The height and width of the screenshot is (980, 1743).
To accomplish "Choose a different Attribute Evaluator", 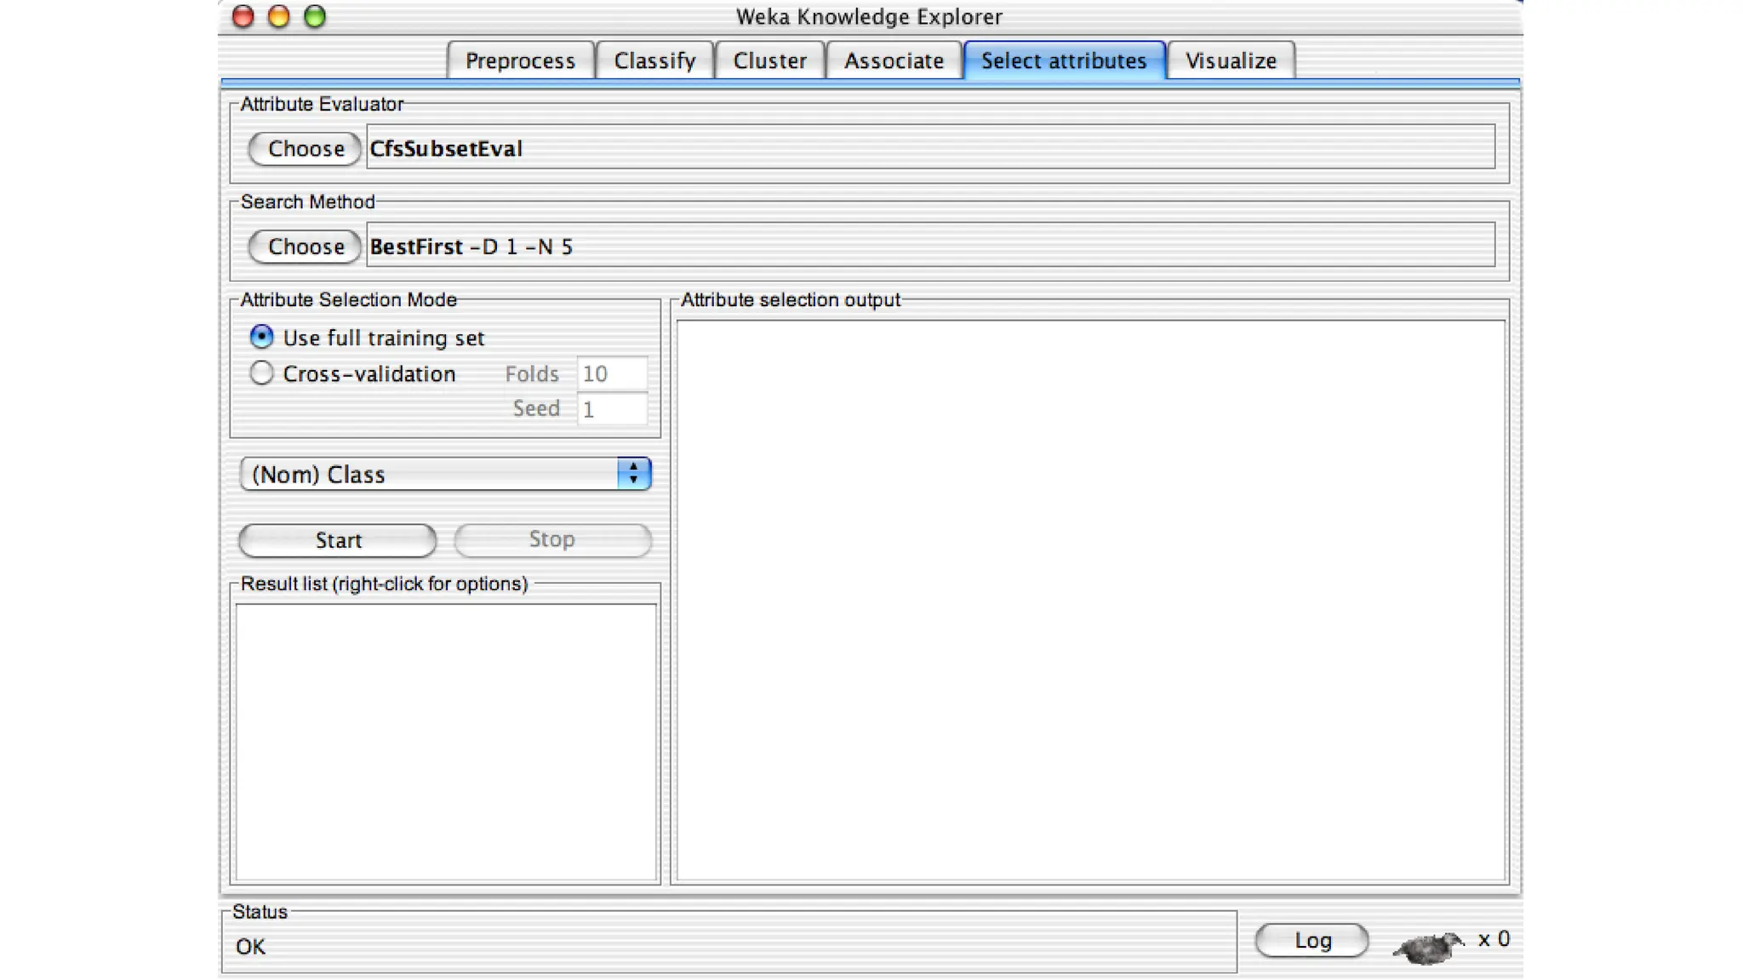I will (305, 149).
